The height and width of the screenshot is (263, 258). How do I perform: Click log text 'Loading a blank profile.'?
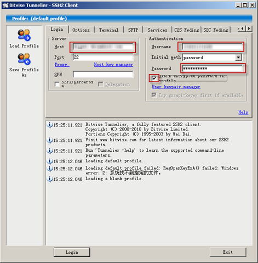[x=114, y=179]
